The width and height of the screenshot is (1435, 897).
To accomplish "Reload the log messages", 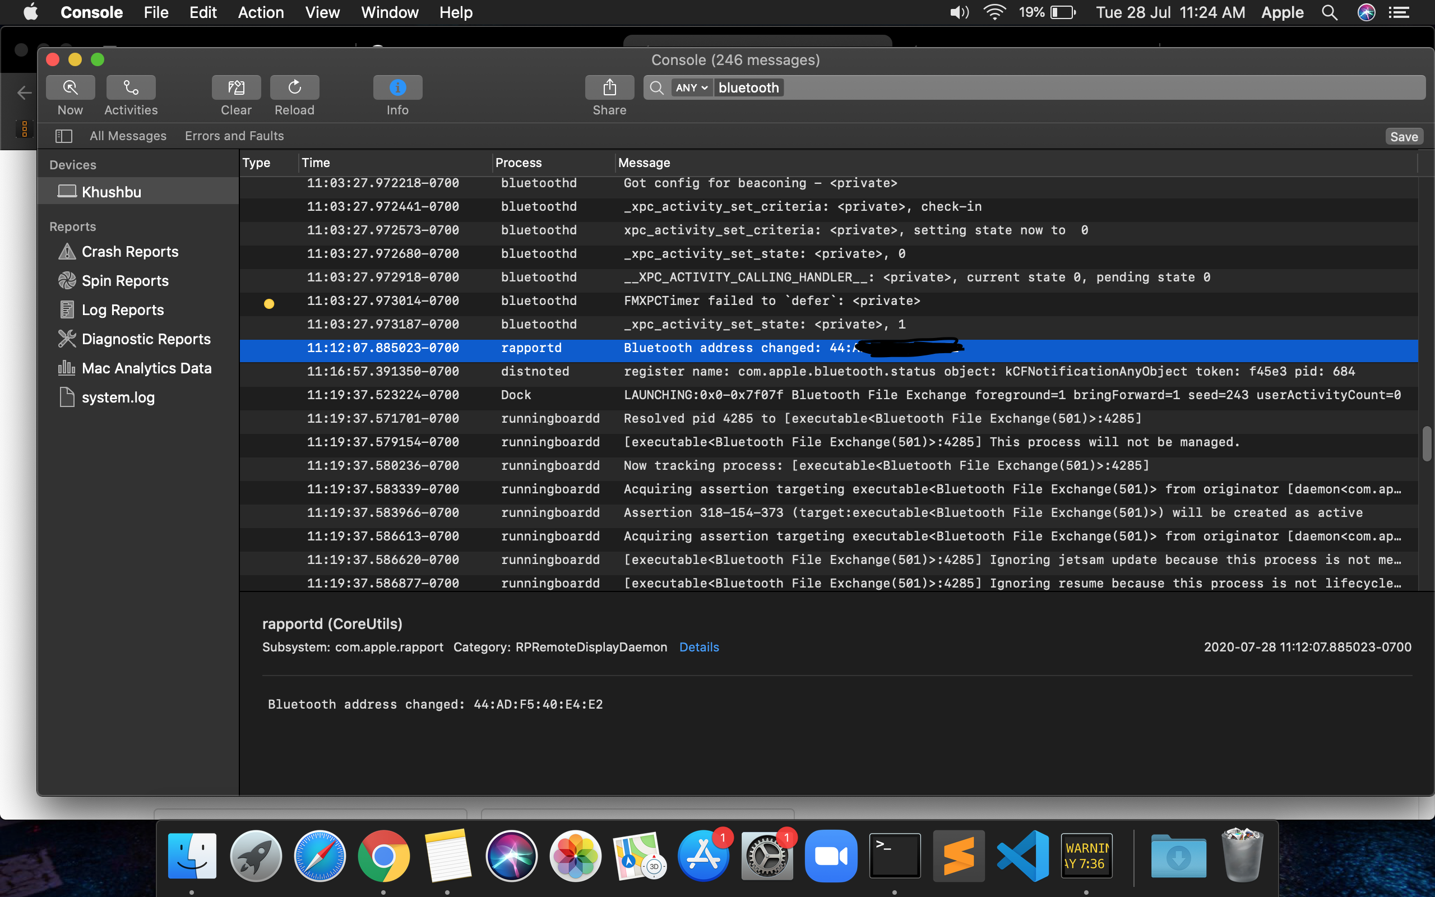I will coord(294,88).
